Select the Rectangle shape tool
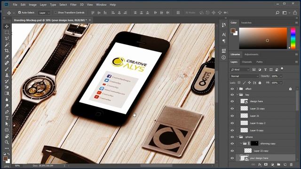The image size is (301, 169). [7, 130]
